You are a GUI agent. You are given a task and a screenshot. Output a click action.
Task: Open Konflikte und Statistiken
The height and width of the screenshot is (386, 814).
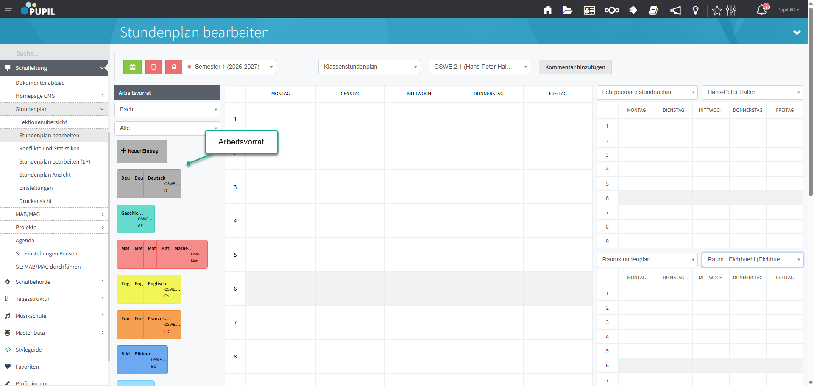(49, 149)
